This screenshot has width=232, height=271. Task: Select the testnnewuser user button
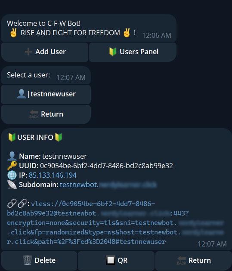tap(46, 94)
